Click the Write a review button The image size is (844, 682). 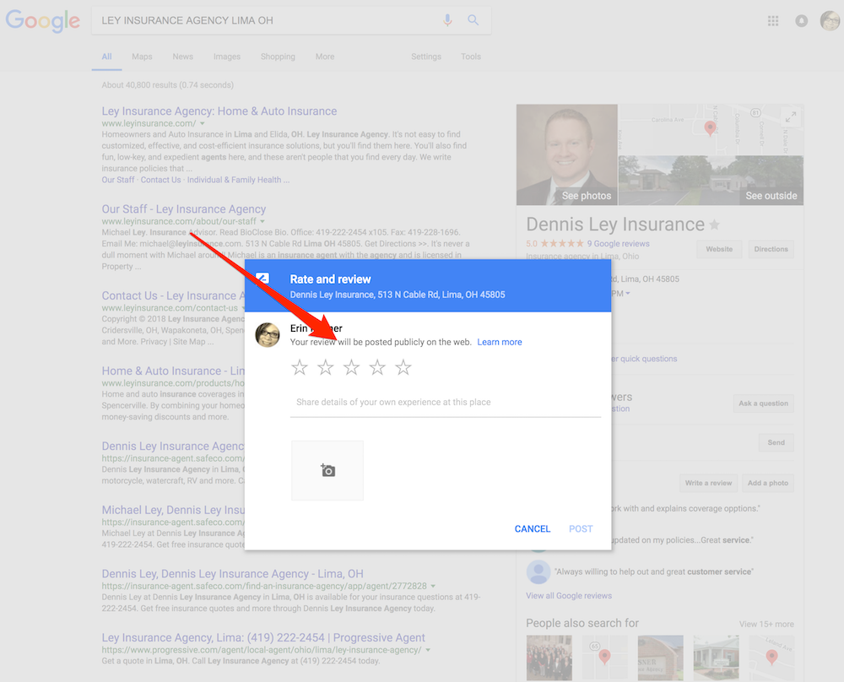(x=708, y=483)
